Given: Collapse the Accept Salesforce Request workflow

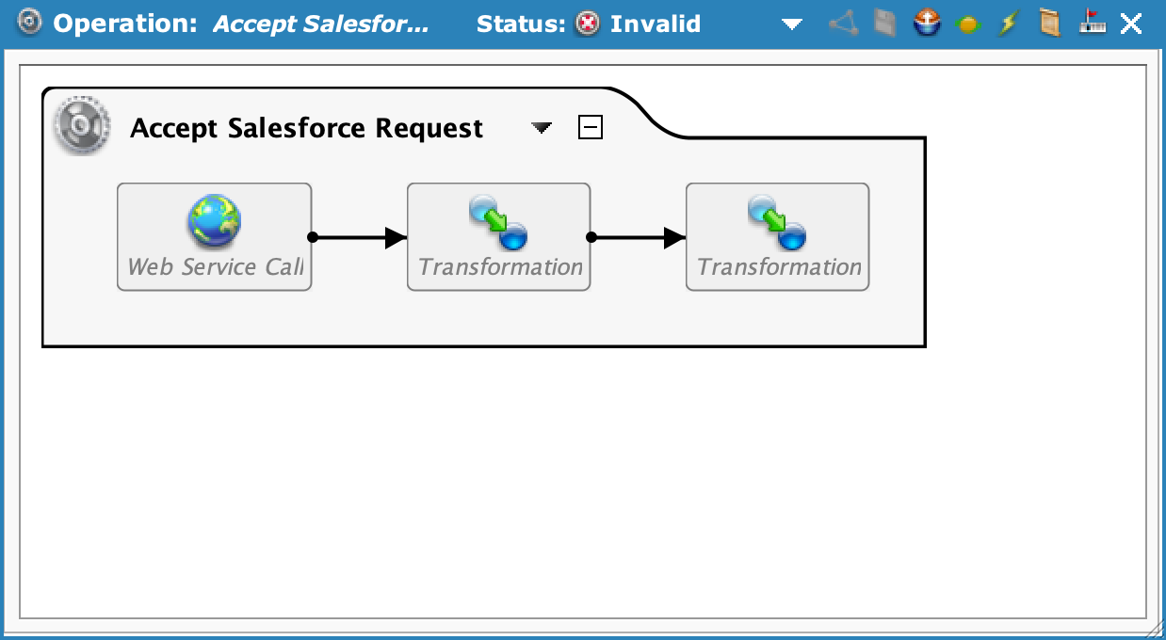Looking at the screenshot, I should tap(591, 126).
